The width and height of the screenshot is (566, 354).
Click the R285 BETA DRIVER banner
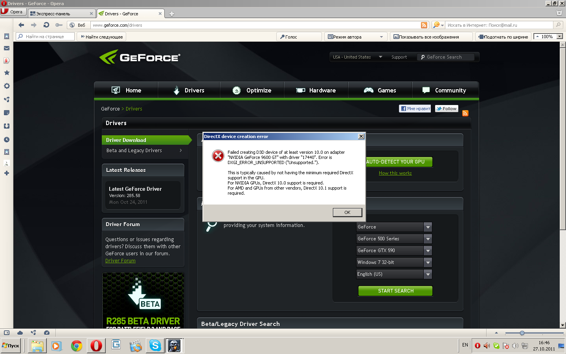(143, 300)
